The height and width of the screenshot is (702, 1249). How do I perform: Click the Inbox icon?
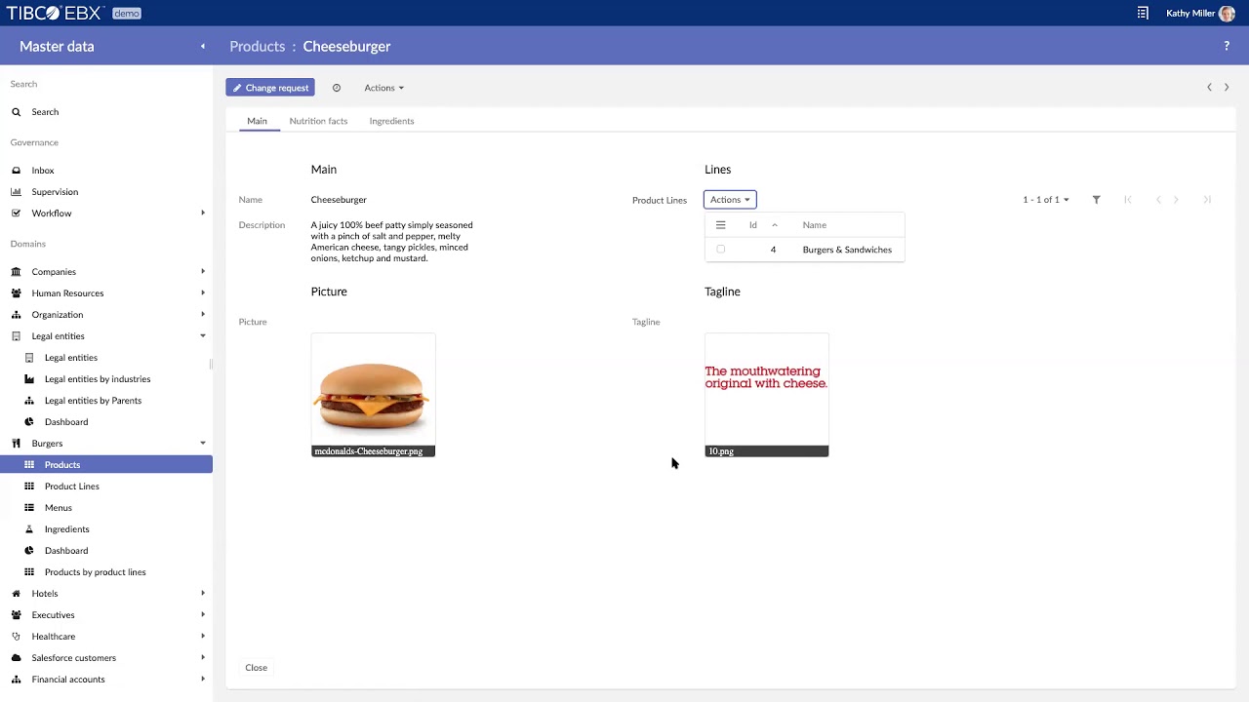[x=16, y=171]
